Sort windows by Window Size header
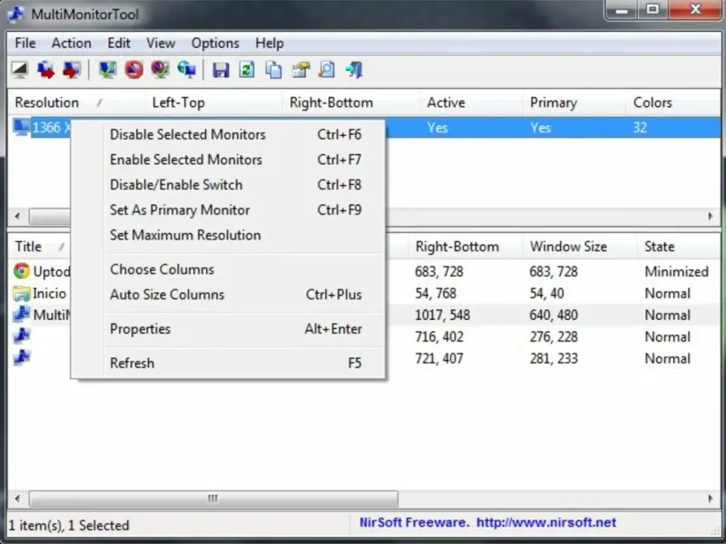This screenshot has width=726, height=544. coord(579,246)
